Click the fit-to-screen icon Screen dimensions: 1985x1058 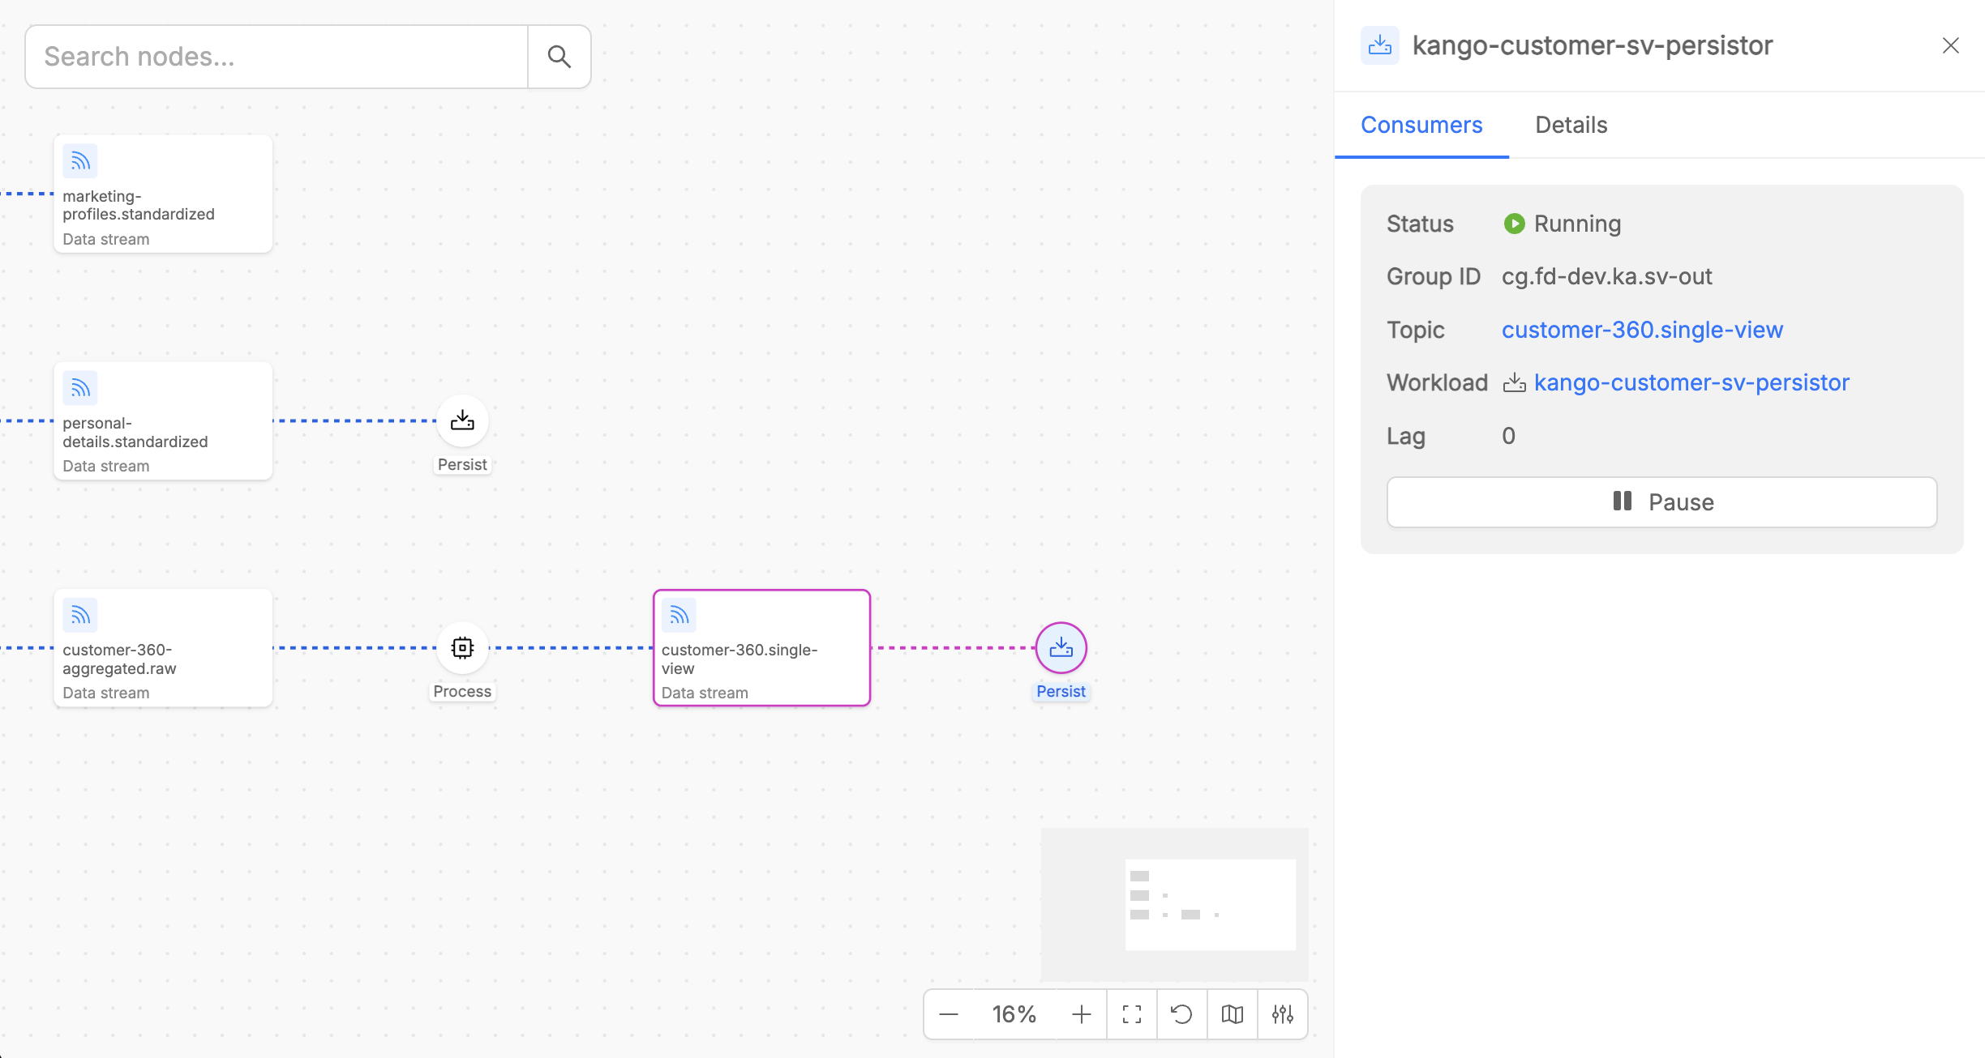[1132, 1014]
